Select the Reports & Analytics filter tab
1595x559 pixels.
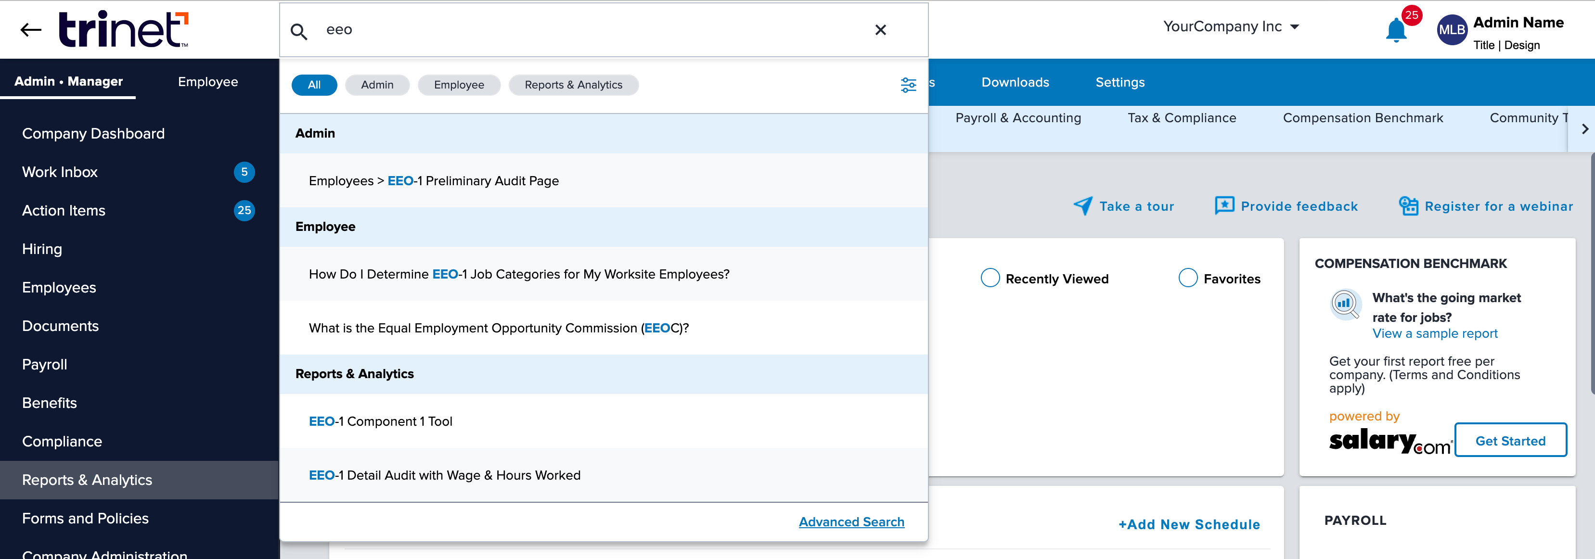click(573, 84)
